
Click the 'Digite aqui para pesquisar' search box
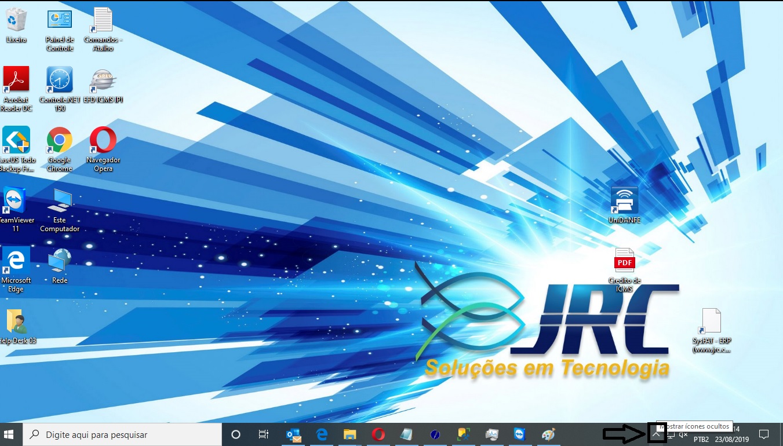point(122,434)
